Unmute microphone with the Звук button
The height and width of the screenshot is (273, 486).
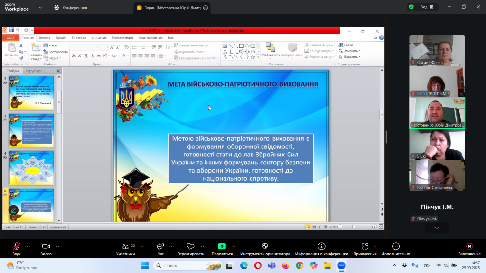(x=17, y=246)
